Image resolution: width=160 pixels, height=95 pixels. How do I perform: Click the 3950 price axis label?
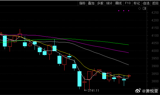click(155, 58)
